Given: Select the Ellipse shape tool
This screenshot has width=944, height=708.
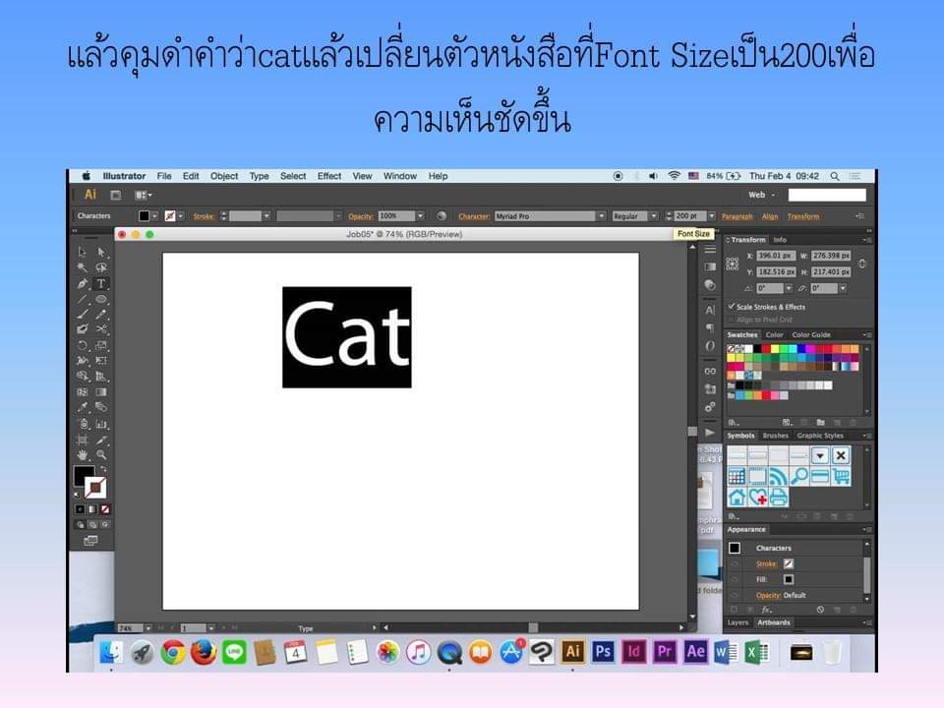Looking at the screenshot, I should pyautogui.click(x=101, y=299).
